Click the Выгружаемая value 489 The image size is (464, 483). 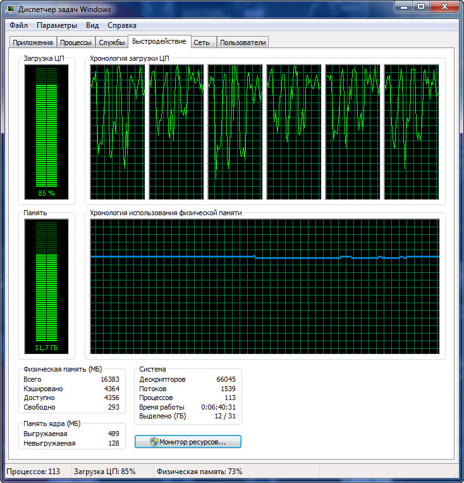[114, 434]
